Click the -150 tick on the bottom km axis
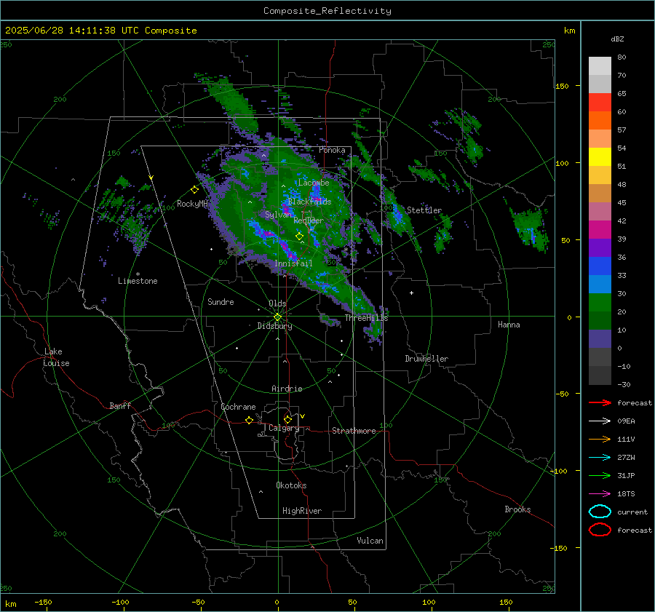 tap(43, 602)
